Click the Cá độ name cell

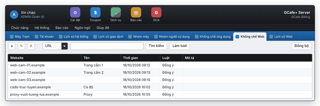[x=101, y=87]
